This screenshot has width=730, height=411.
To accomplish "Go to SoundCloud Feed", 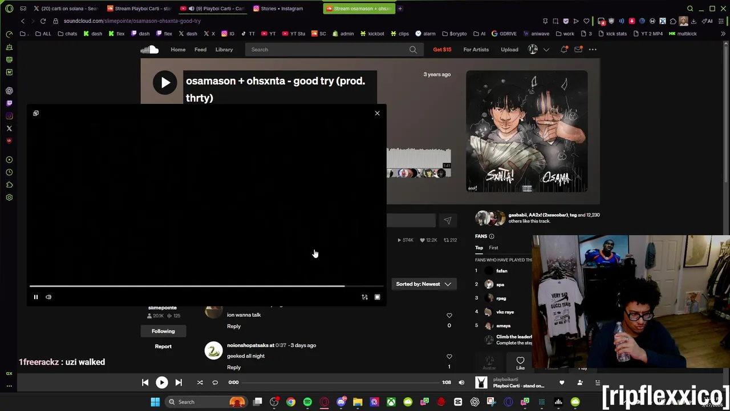I will [200, 50].
